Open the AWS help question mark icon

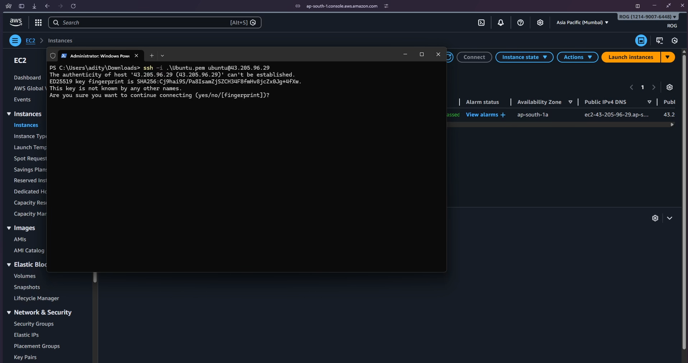520,23
